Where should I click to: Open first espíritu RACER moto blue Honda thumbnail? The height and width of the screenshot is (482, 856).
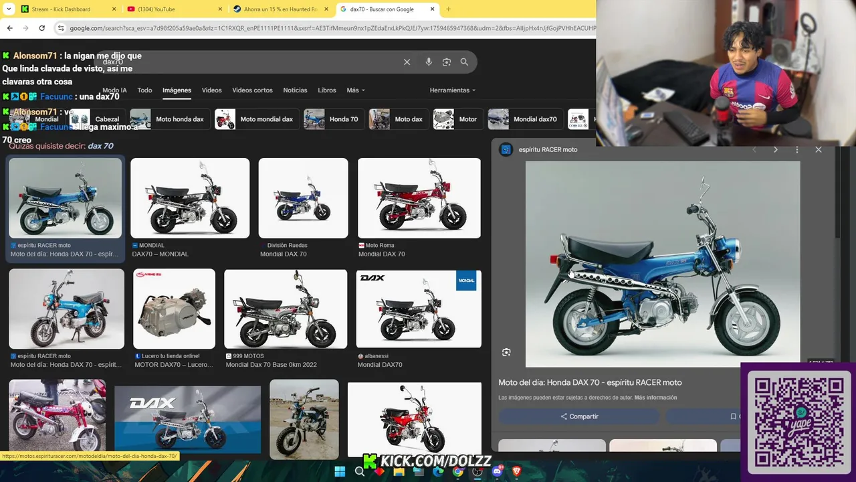66,198
